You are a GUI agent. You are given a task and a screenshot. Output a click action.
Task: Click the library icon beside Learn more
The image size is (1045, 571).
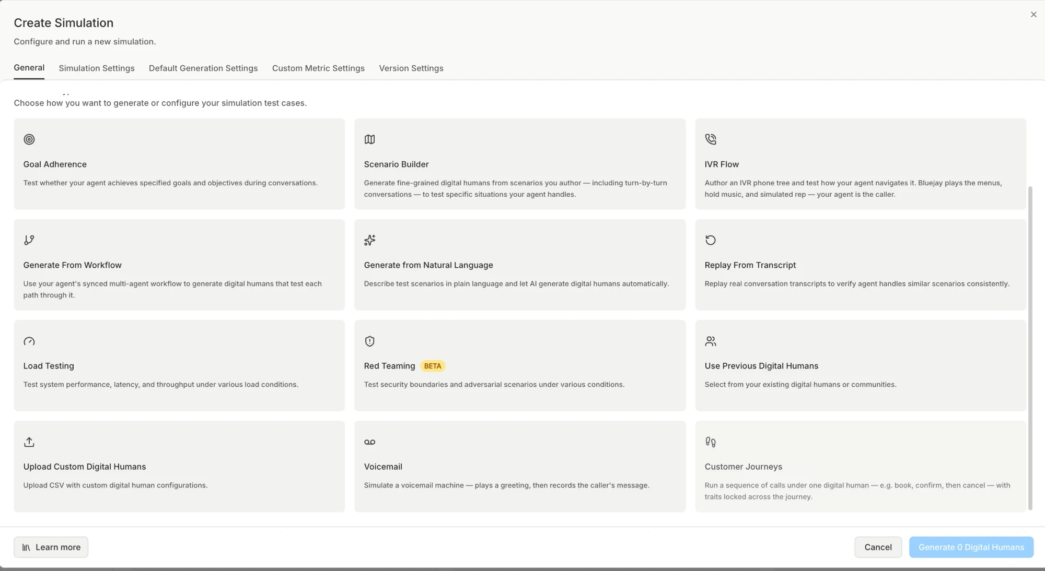(26, 548)
